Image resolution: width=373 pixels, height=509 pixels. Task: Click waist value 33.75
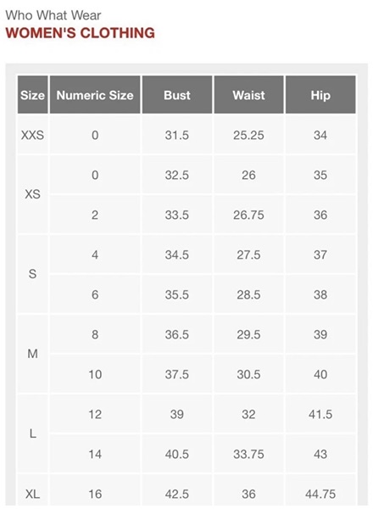(248, 454)
